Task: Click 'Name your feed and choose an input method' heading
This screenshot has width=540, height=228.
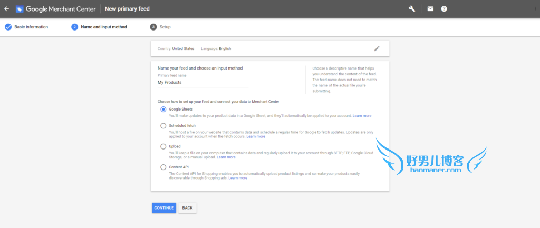Action: pyautogui.click(x=200, y=68)
